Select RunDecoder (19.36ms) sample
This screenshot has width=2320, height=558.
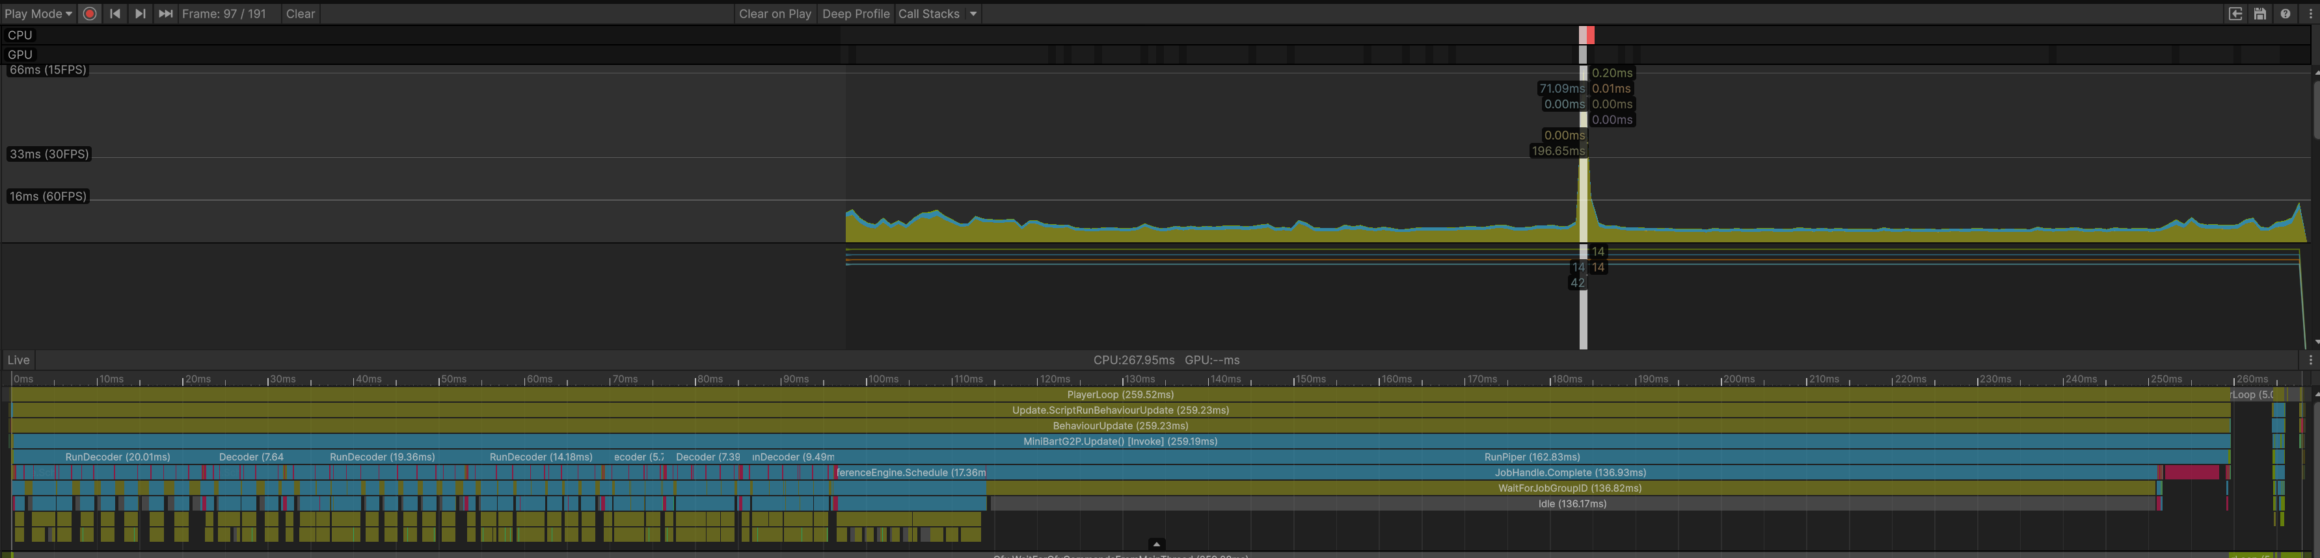coord(383,457)
